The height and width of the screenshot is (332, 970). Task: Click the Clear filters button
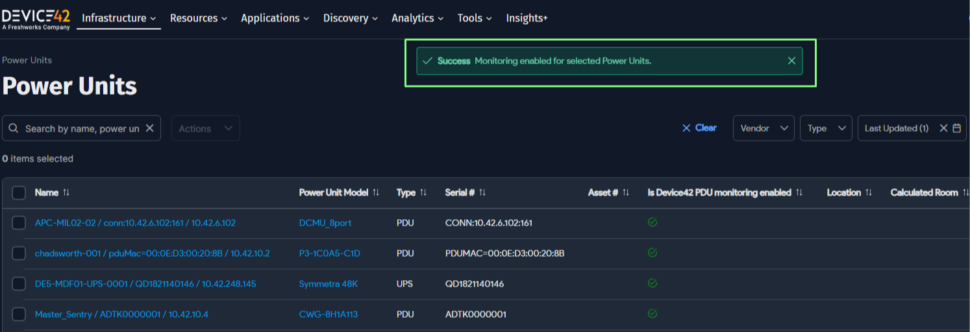click(x=699, y=128)
